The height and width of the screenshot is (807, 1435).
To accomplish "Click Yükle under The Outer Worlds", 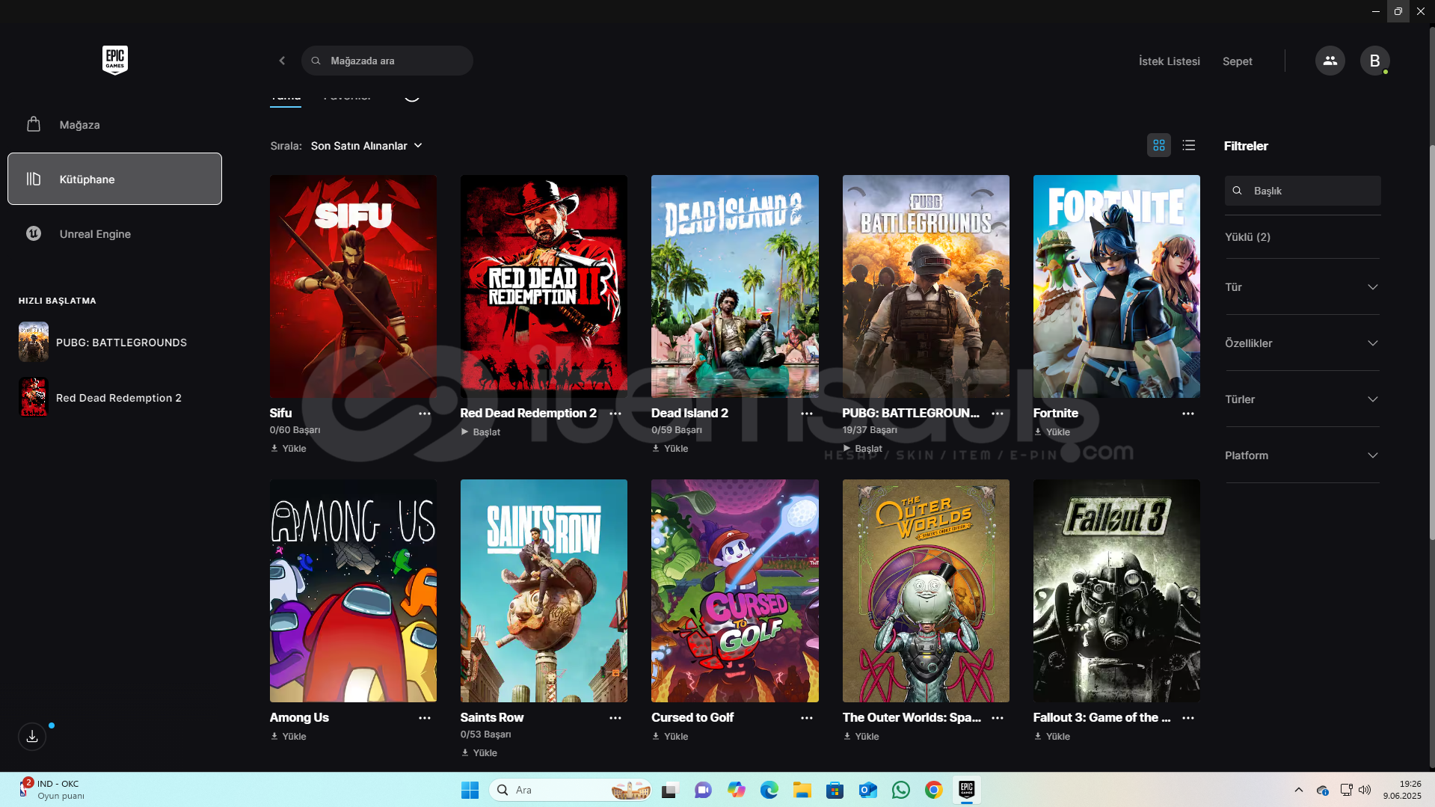I will (x=861, y=737).
